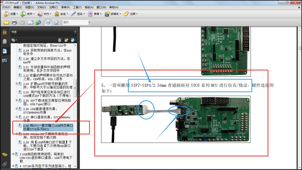The width and height of the screenshot is (302, 170).
Task: Expand bookmark 2.23 扩展Keil对中断号数量的支持
Action: [x=17, y=84]
